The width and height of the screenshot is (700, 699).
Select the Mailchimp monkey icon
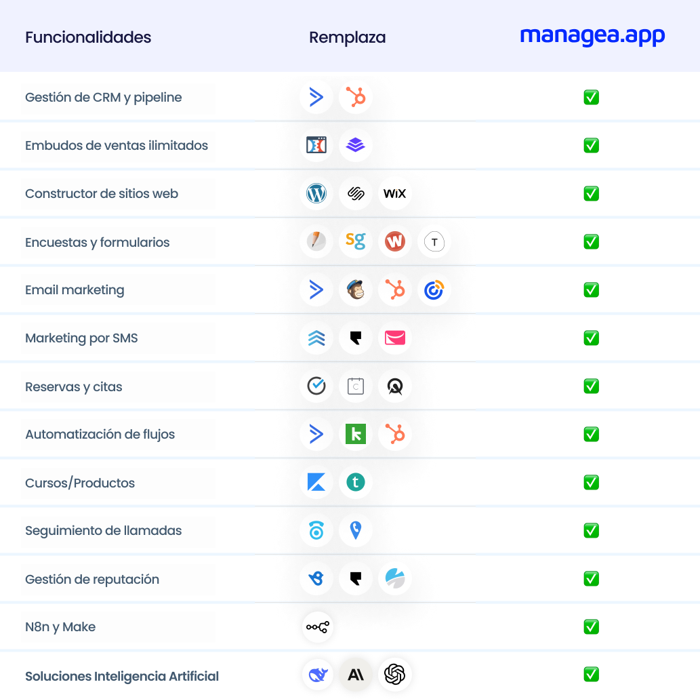(355, 290)
